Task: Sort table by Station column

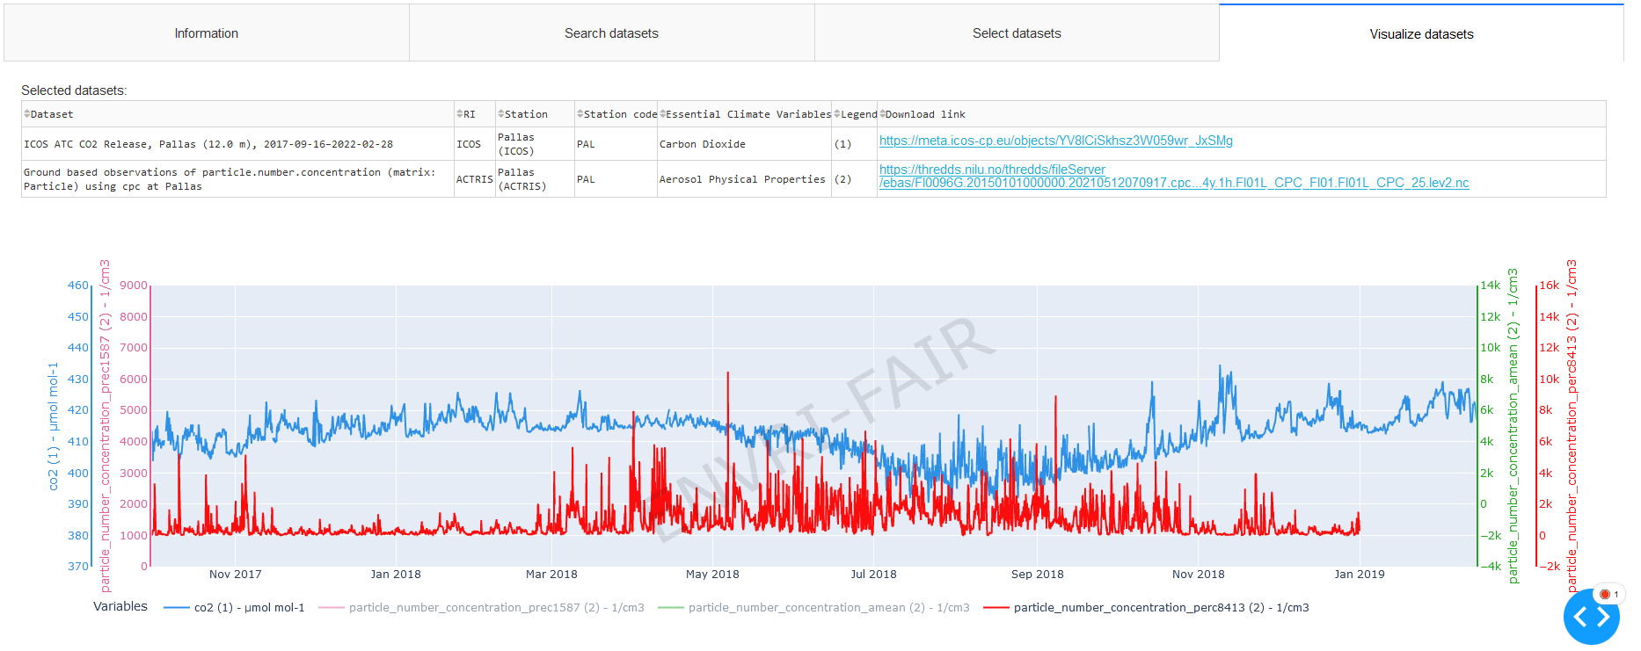Action: click(501, 114)
